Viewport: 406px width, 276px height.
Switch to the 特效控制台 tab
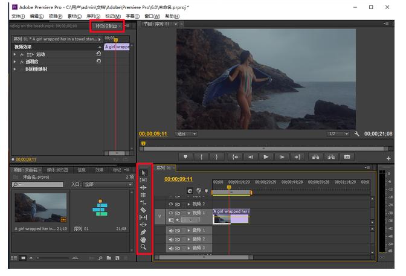click(105, 26)
